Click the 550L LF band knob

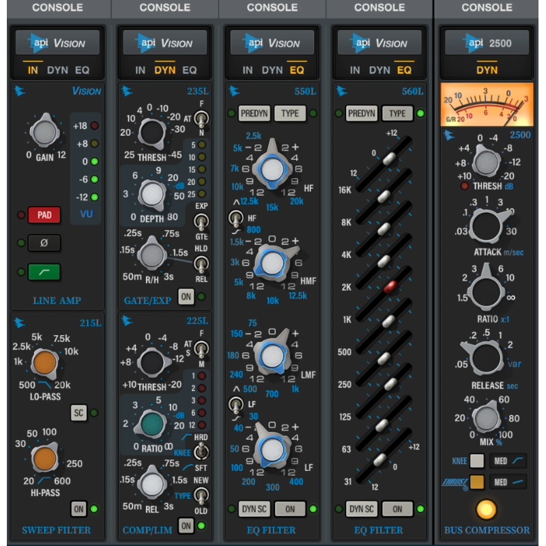[272, 449]
